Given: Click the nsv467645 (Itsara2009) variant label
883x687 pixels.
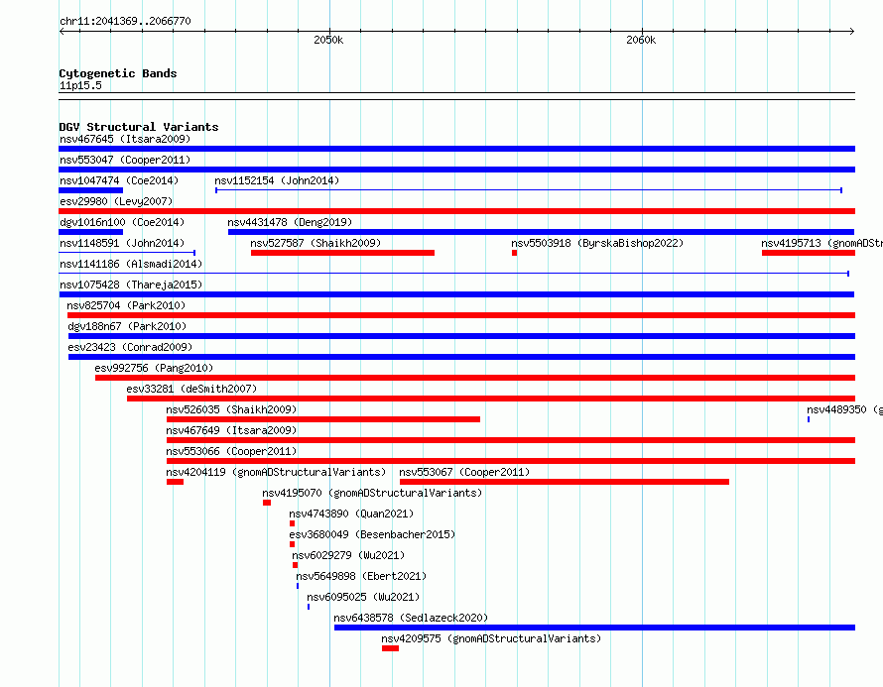Looking at the screenshot, I should (125, 139).
